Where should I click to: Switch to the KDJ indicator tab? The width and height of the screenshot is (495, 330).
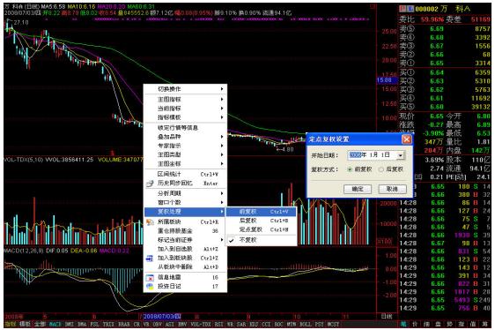254,325
